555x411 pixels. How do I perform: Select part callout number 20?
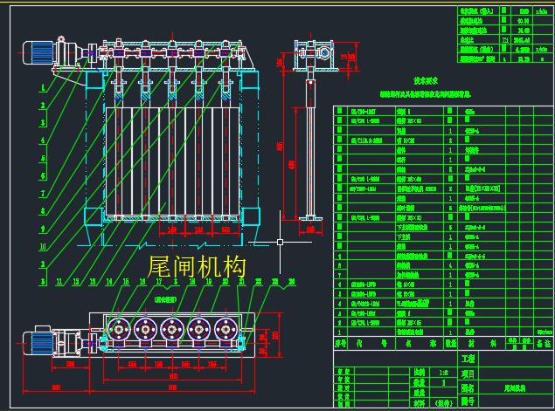tap(225, 282)
